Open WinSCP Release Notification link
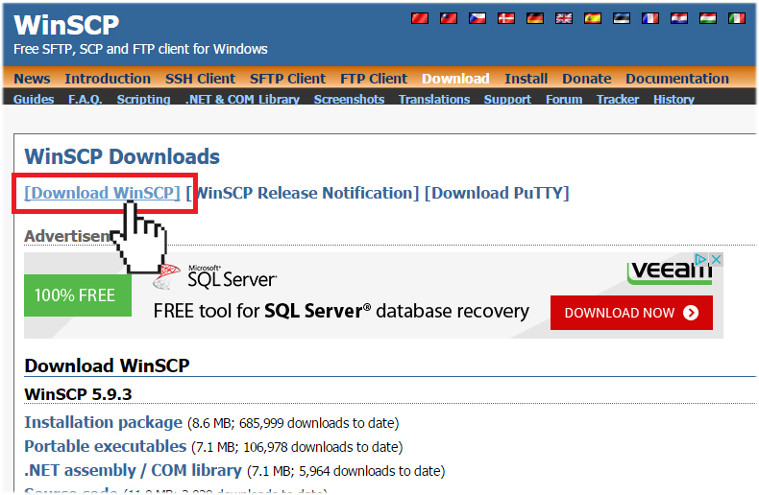Screen dimensions: 759x495 [x=303, y=193]
